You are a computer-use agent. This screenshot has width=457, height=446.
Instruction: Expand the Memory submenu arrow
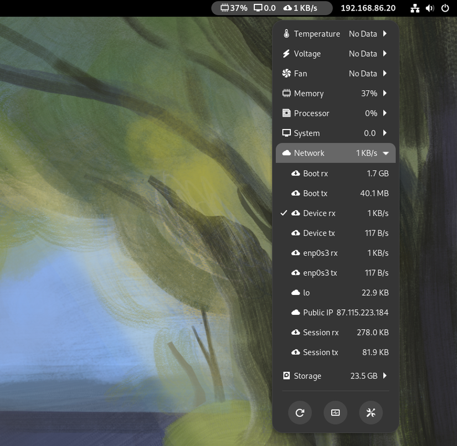385,93
